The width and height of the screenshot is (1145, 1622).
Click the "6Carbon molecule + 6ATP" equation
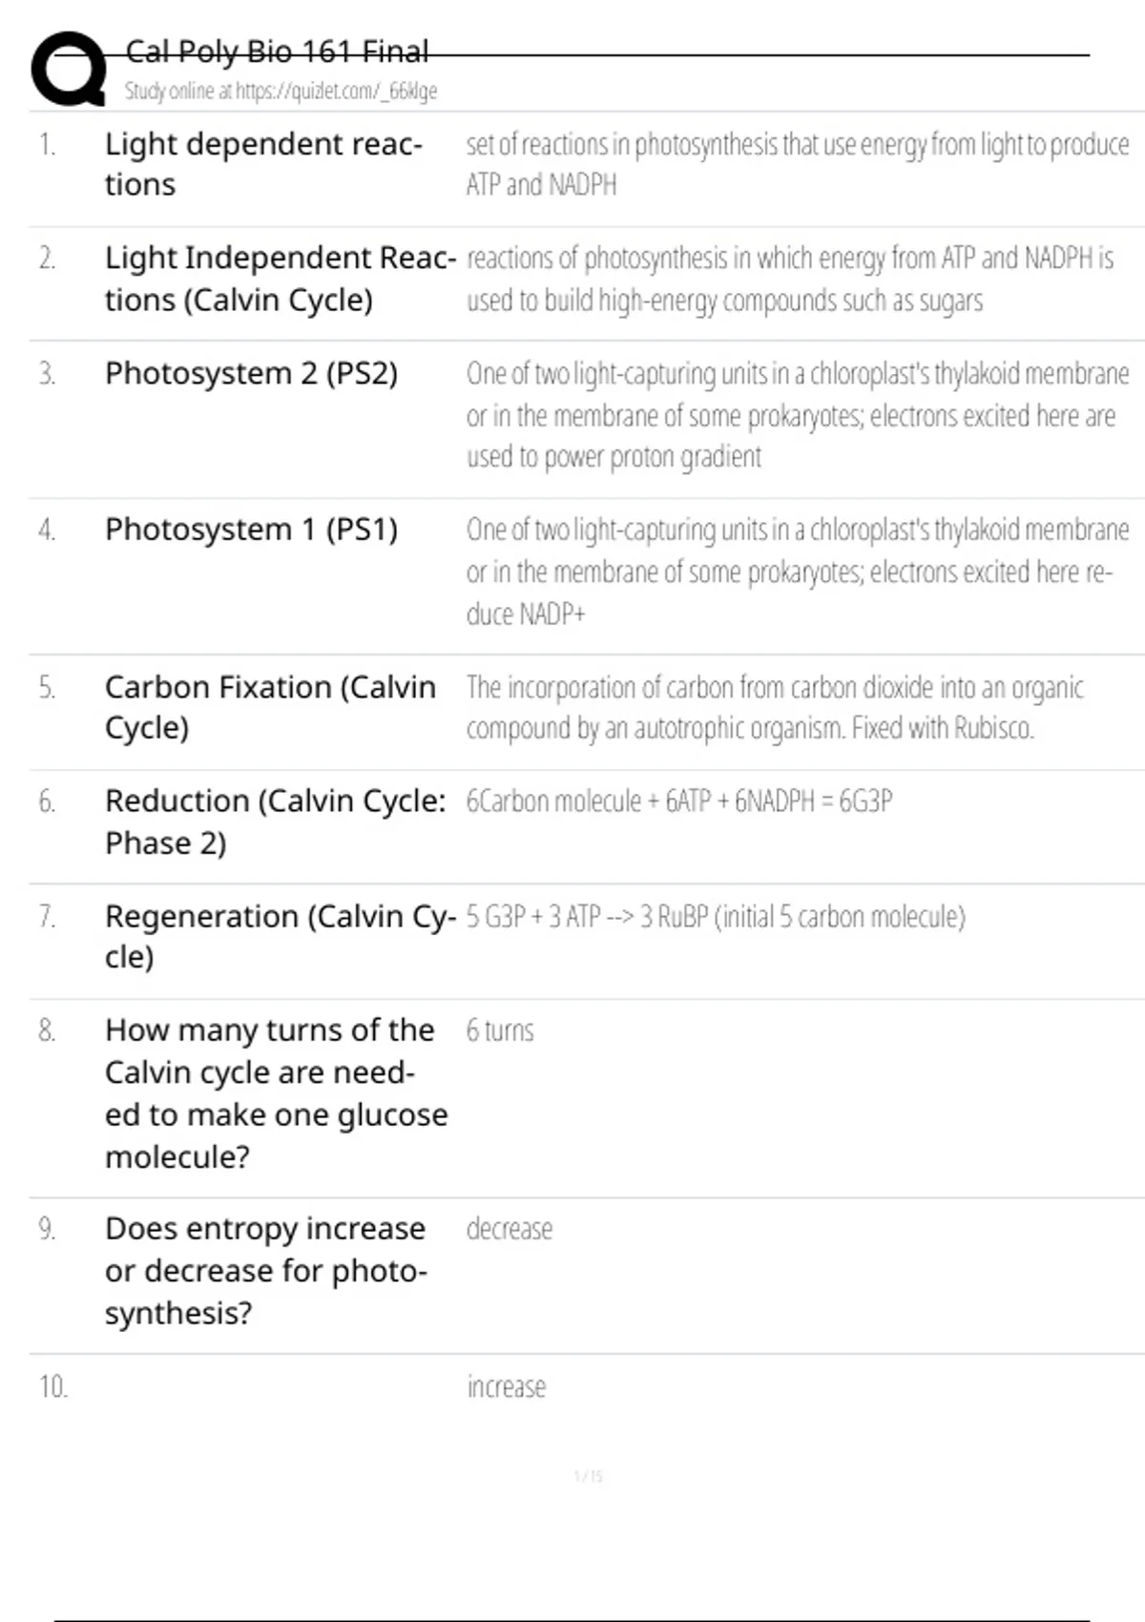(678, 801)
